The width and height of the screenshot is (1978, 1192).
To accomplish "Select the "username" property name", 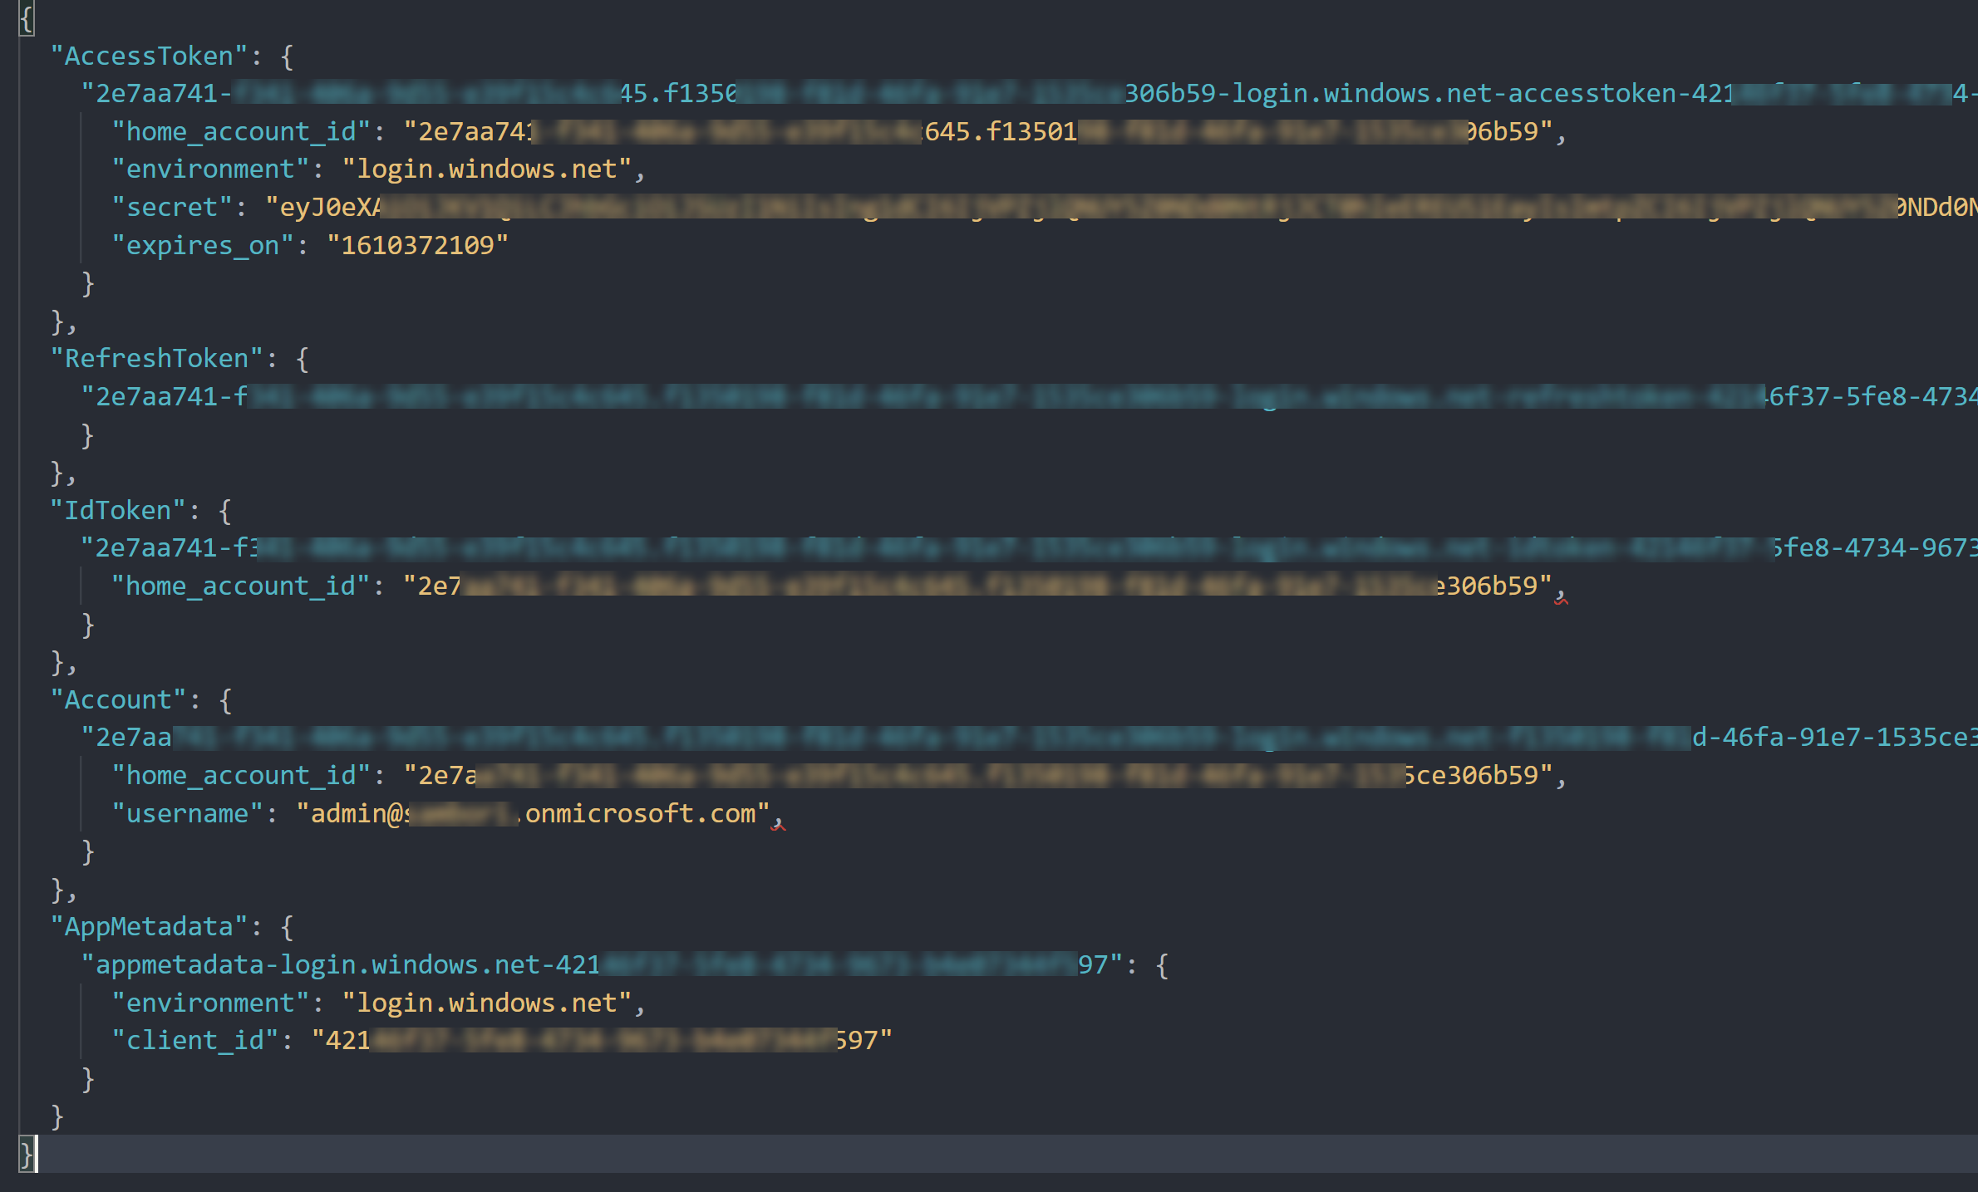I will tap(187, 813).
